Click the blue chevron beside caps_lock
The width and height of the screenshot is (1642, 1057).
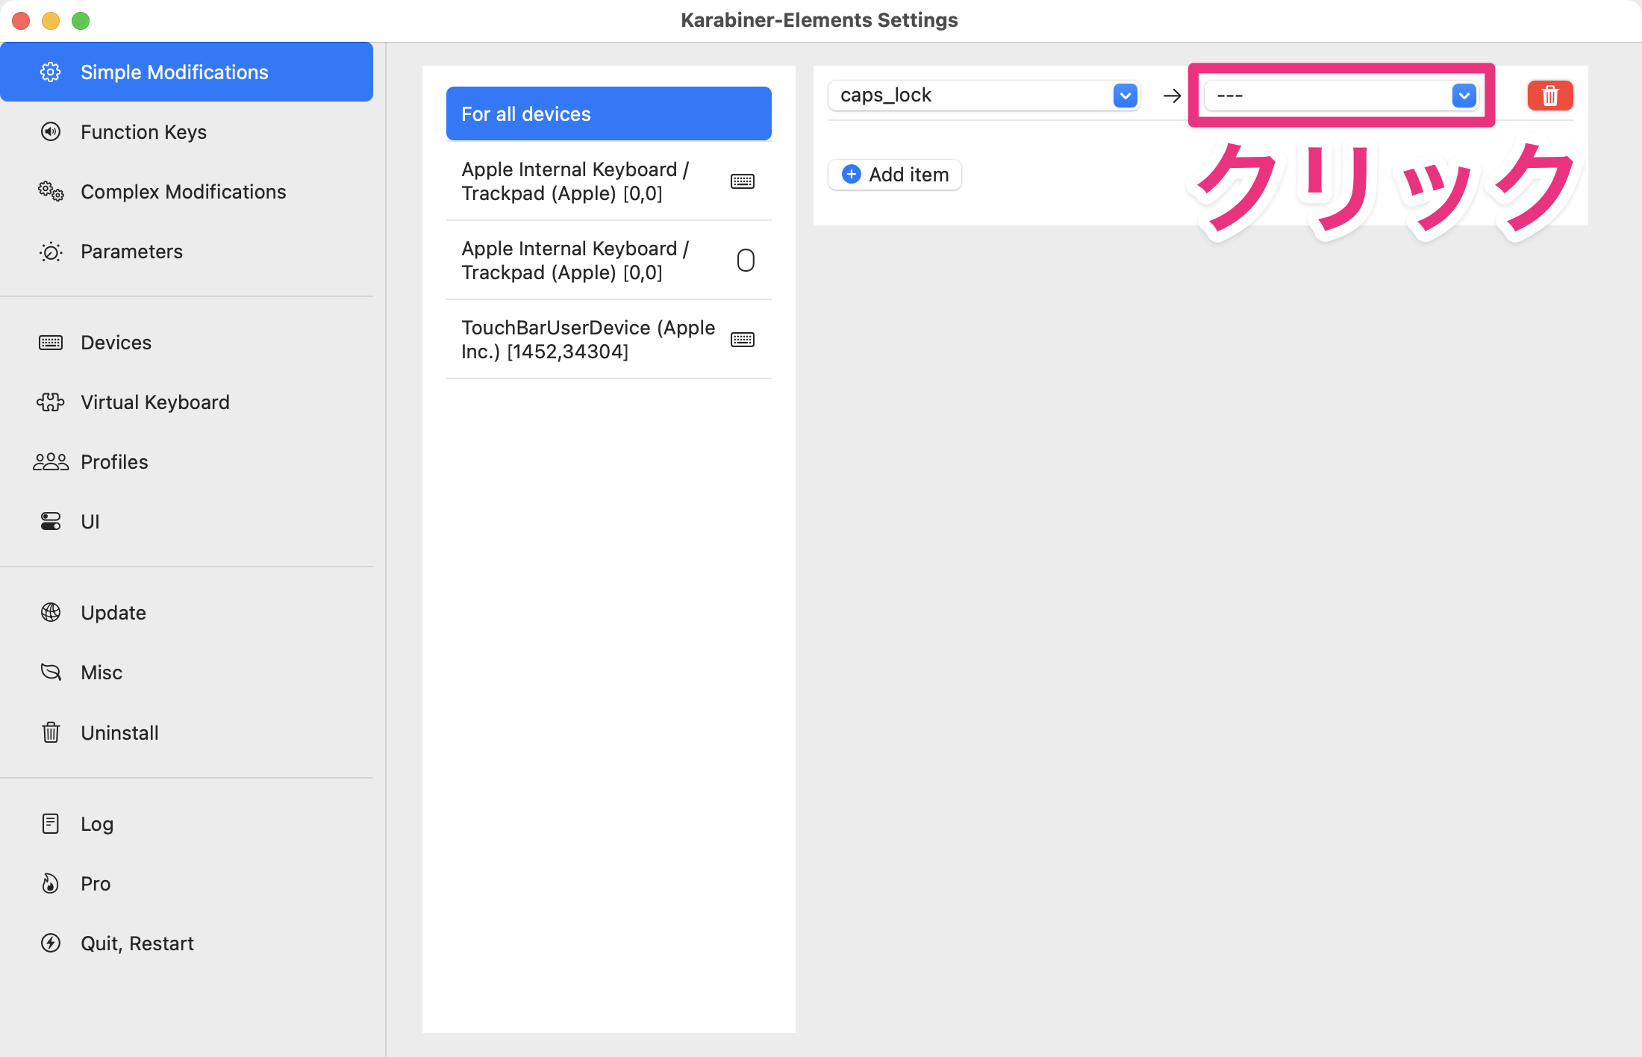[x=1125, y=96]
